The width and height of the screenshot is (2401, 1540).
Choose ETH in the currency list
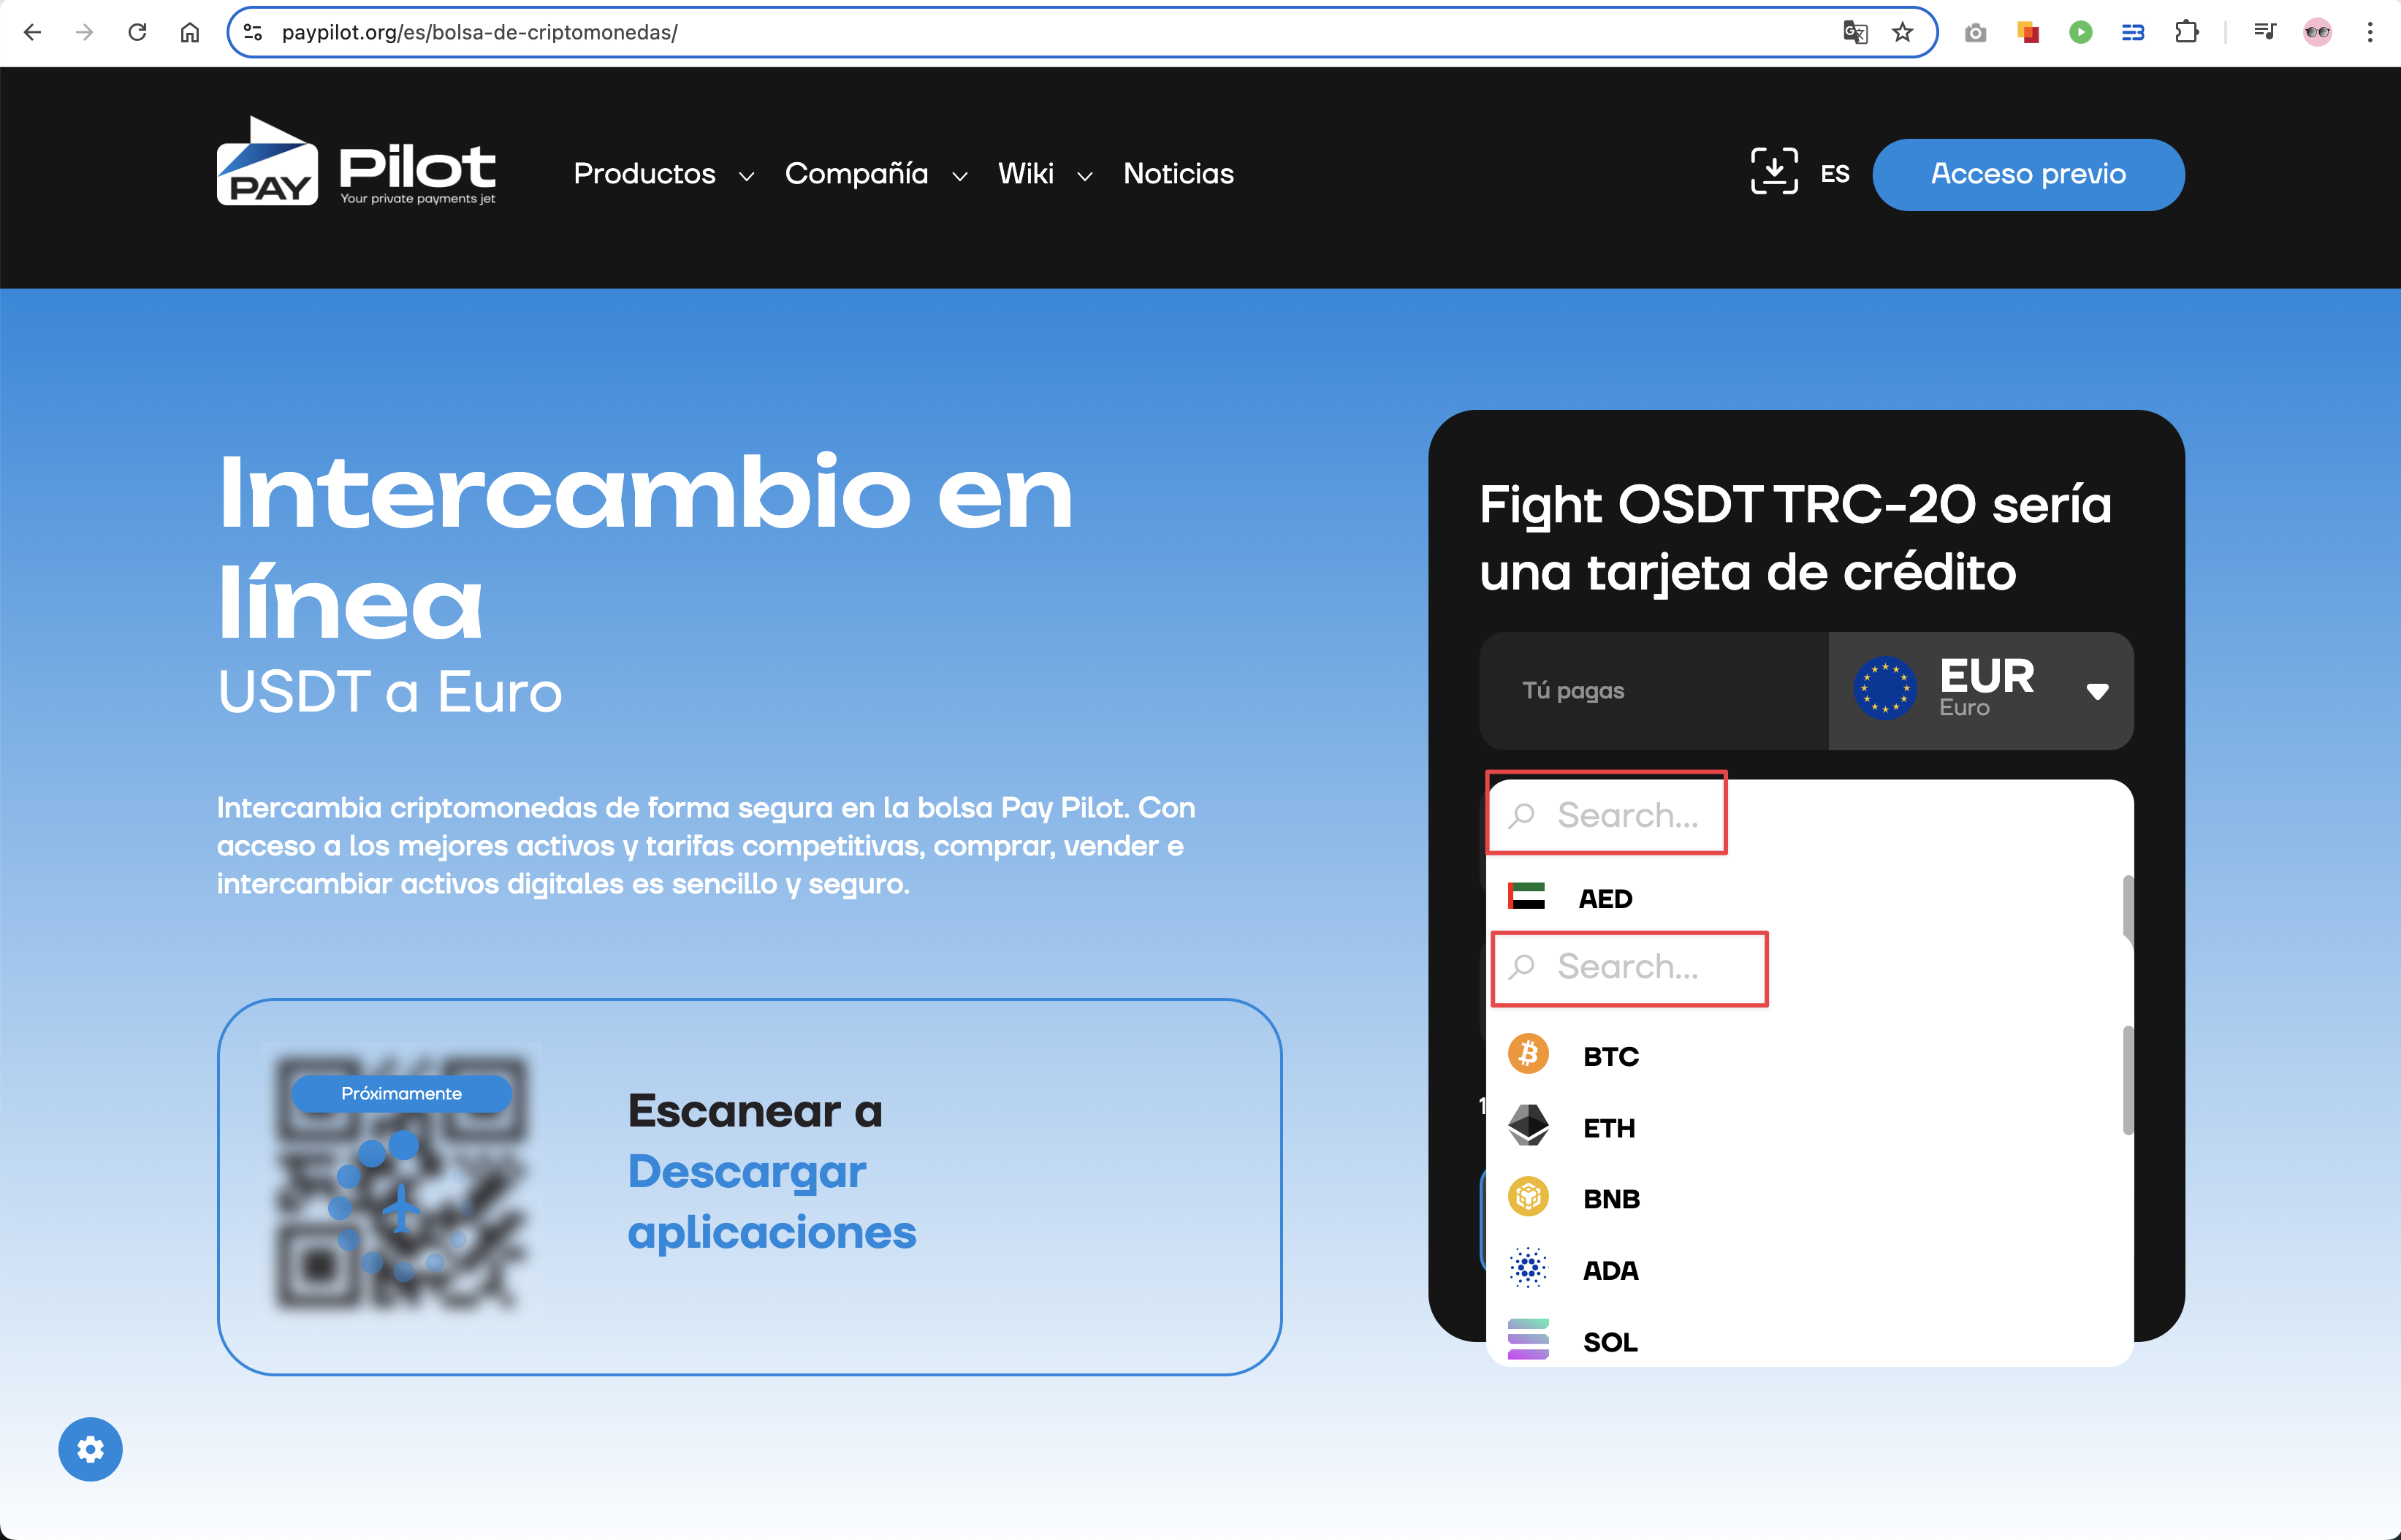1608,1128
